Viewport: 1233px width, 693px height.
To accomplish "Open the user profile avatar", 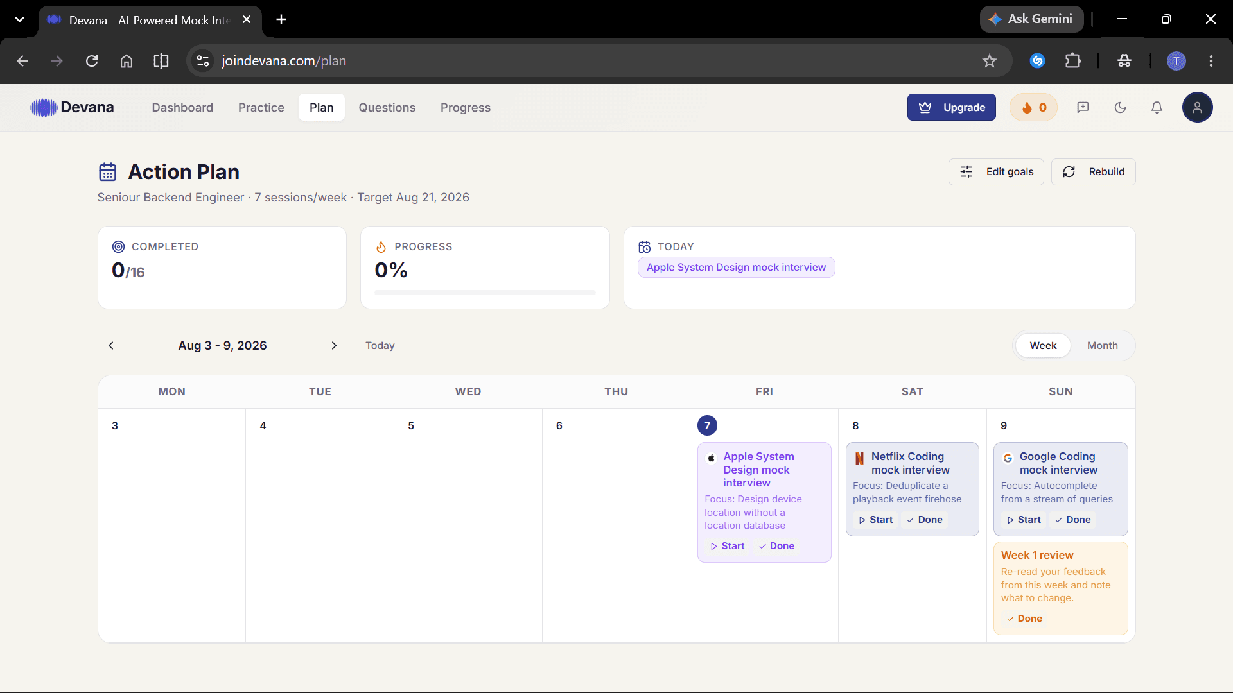I will click(x=1197, y=107).
